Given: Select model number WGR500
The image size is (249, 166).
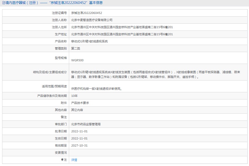Looking at the screenshot, I should tap(77, 60).
